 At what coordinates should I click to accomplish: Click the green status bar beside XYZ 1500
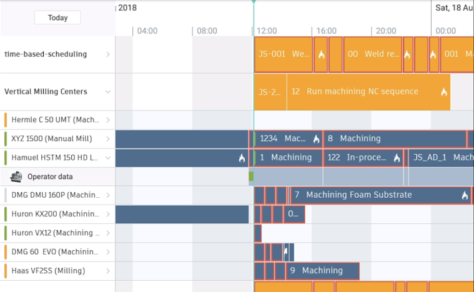[x=6, y=139]
